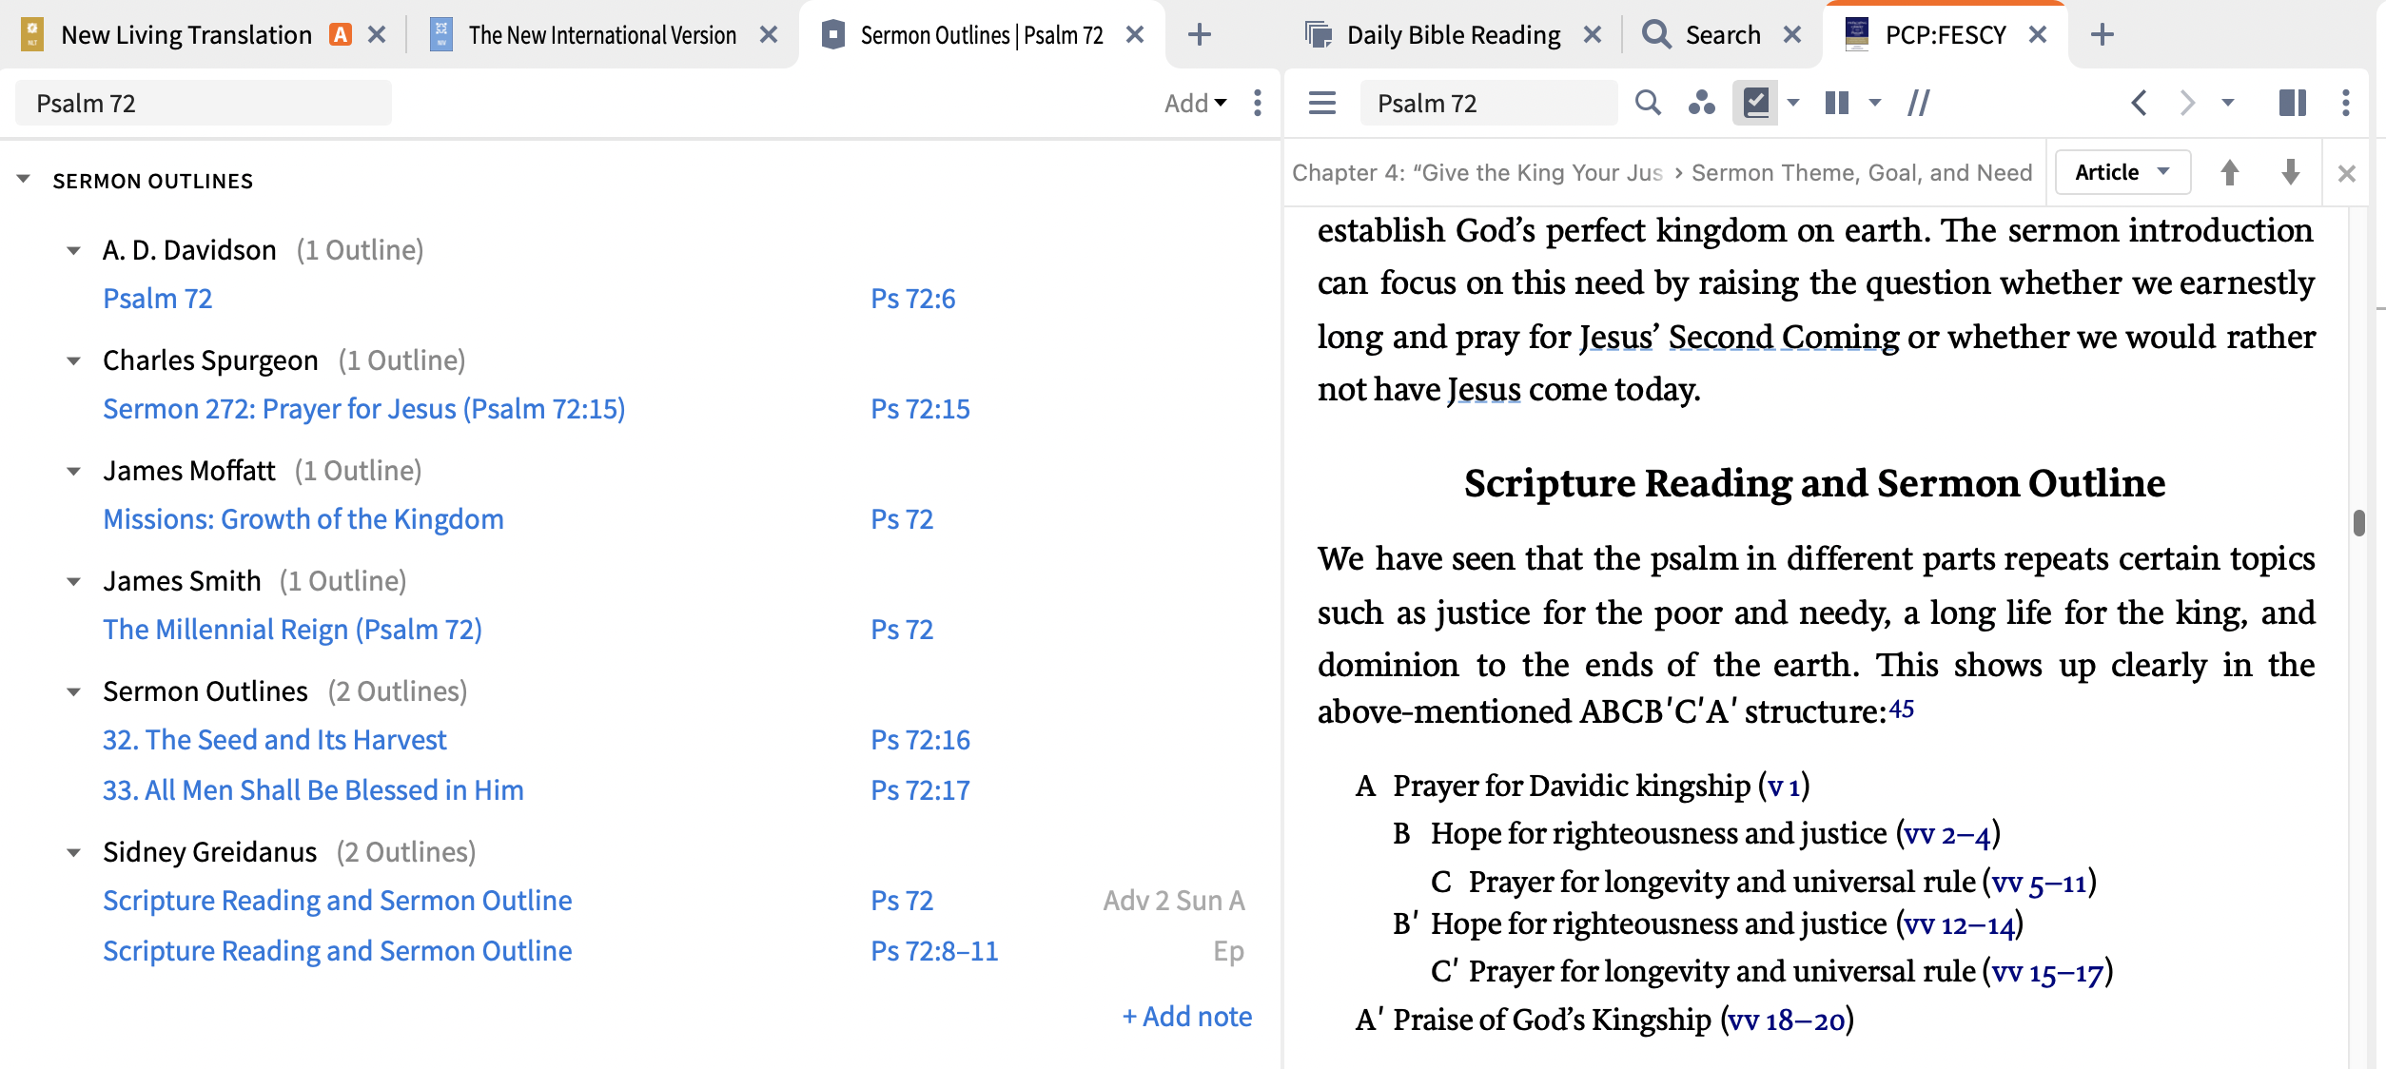Open the Article navigation dropdown
The width and height of the screenshot is (2386, 1069).
(2122, 173)
